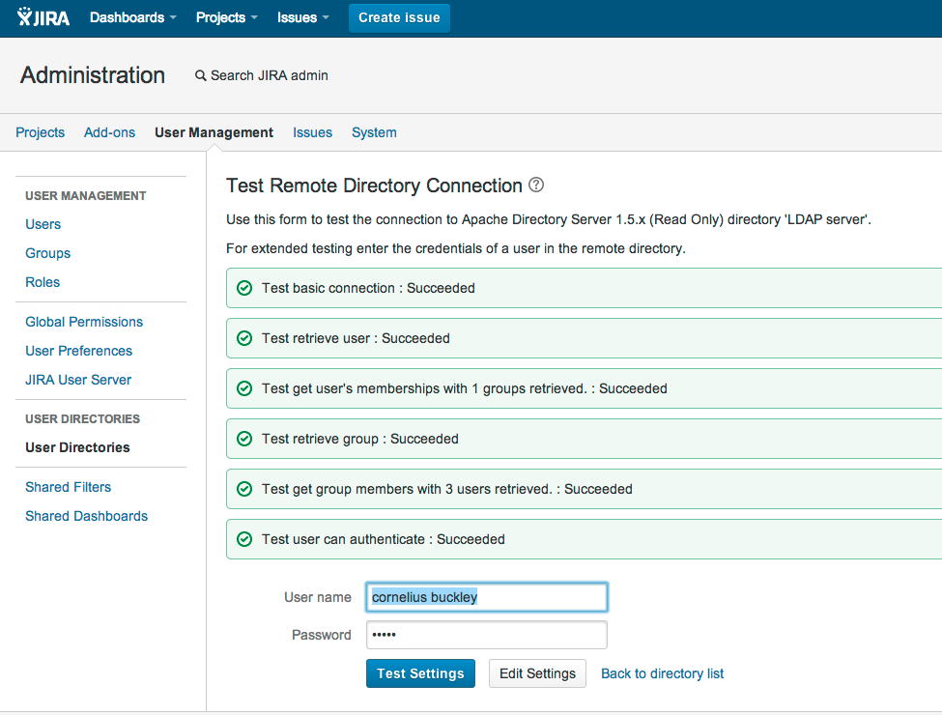
Task: Click 'memberships with 1 groups retrieved' message
Action: point(465,388)
